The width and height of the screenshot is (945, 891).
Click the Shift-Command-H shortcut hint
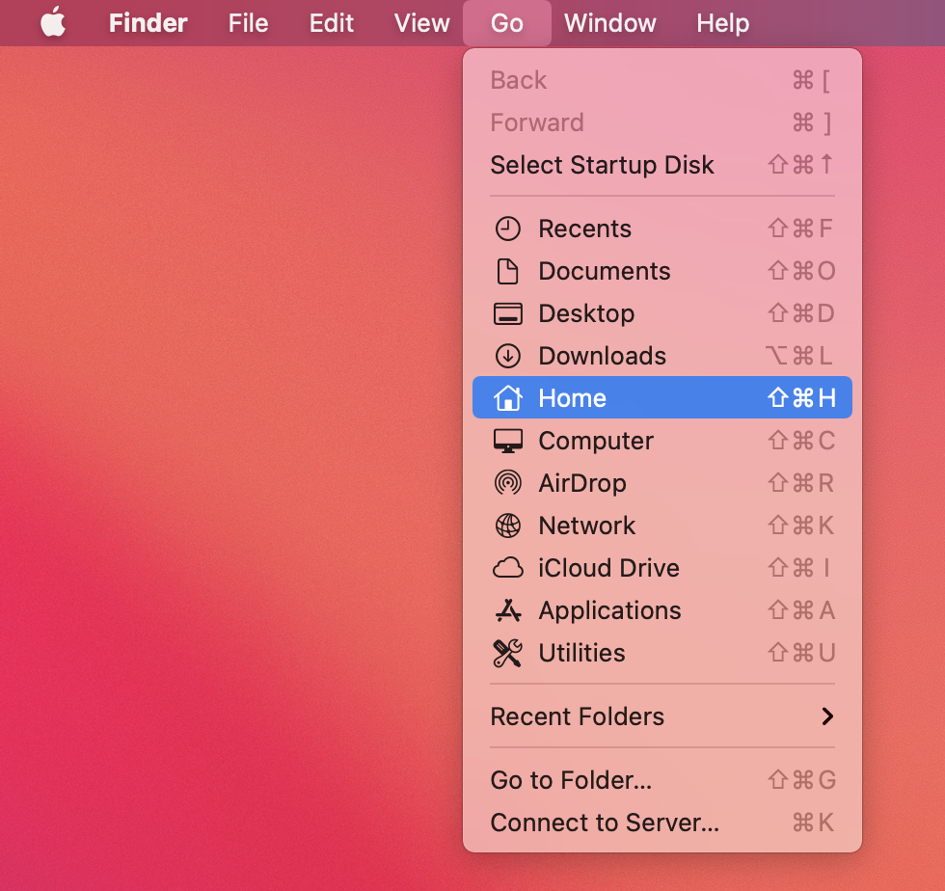click(x=801, y=398)
